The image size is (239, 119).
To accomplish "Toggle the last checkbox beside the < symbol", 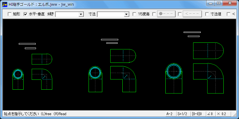I will tap(228, 14).
